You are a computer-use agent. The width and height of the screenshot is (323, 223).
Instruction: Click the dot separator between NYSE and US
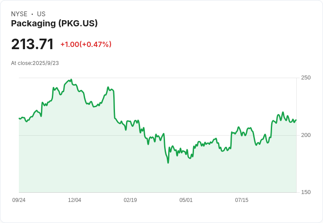tap(32, 14)
